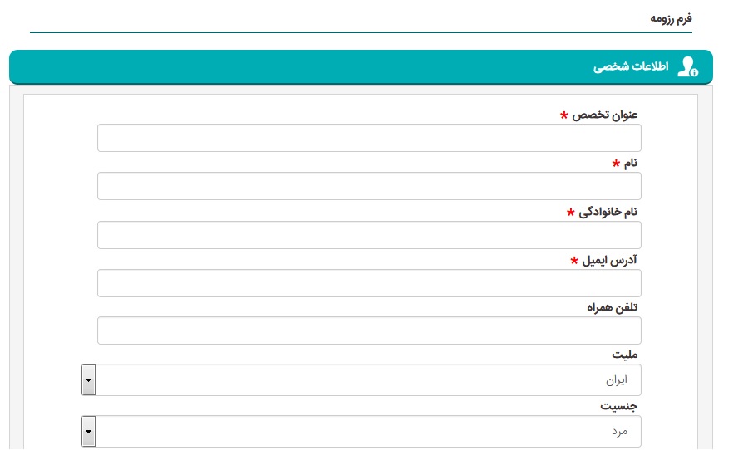Click the عنوان تخصص label
This screenshot has width=748, height=450.
click(x=604, y=115)
